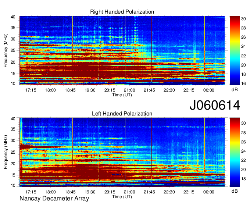This screenshot has width=250, height=203.
Task: Click 18:45 tick on Left Handed time axis
Action: click(70, 192)
